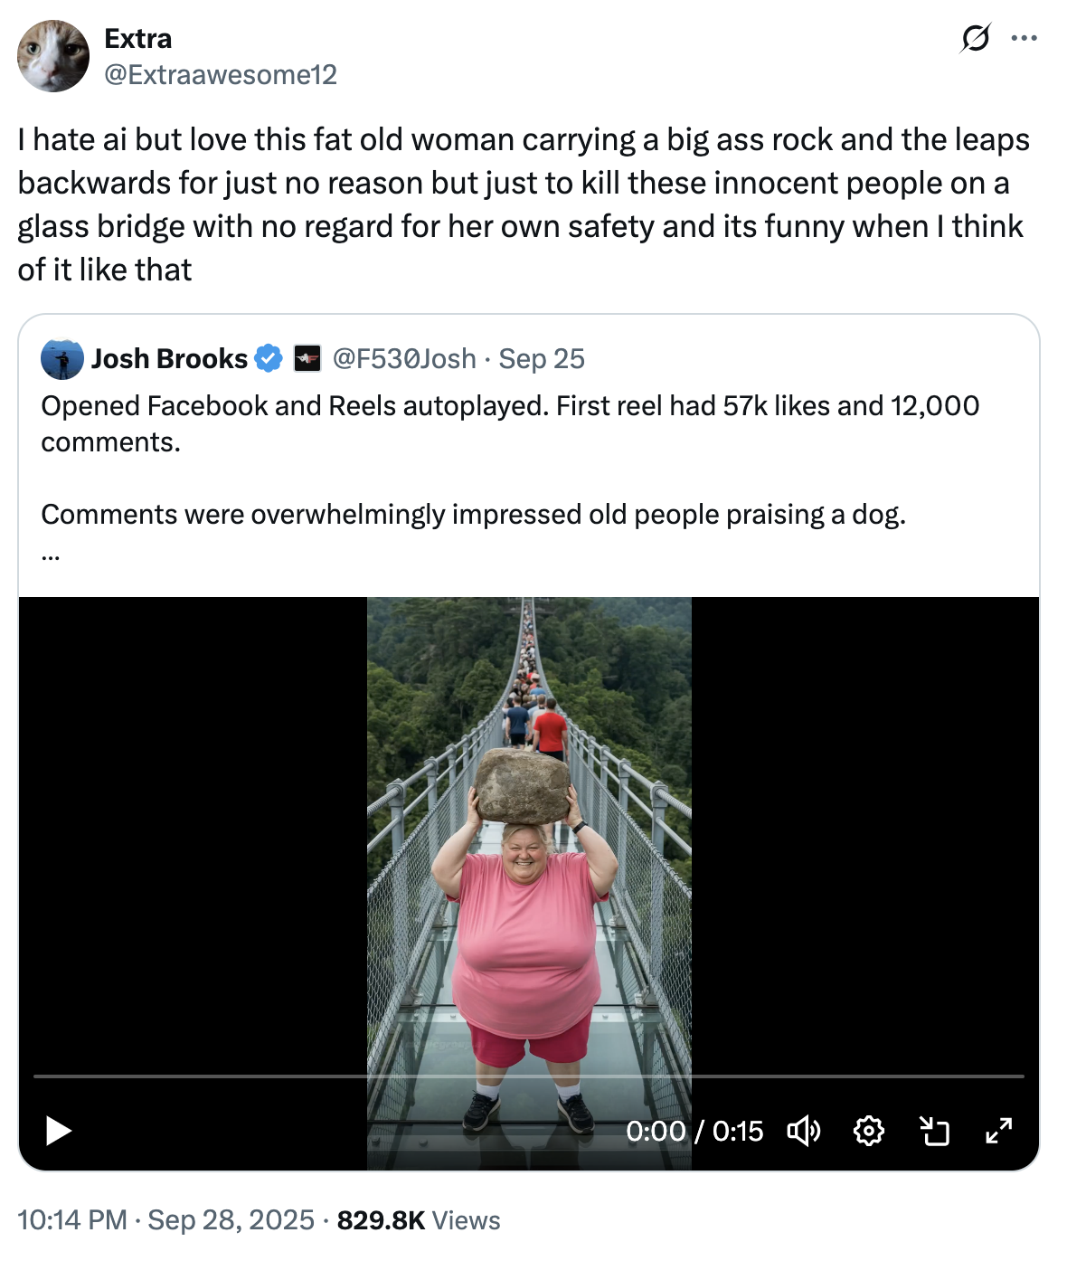
Task: Mute the video with the speaker icon
Action: 803,1131
